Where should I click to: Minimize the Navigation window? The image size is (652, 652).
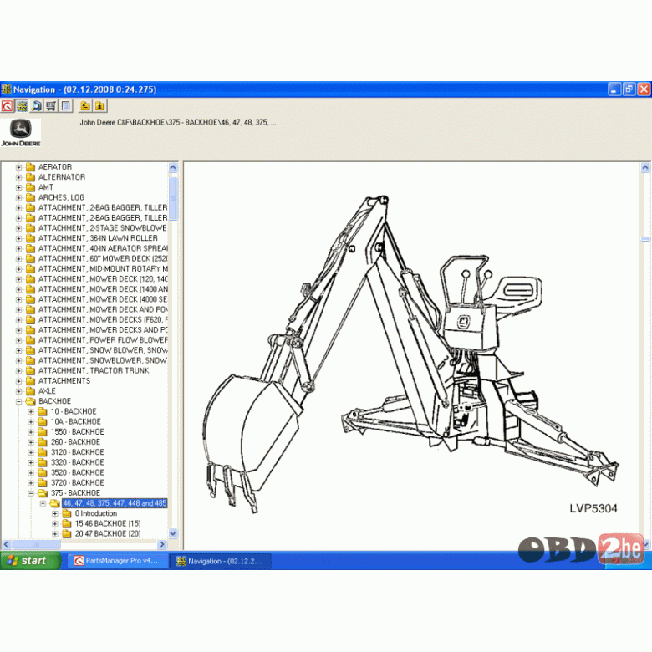point(614,89)
